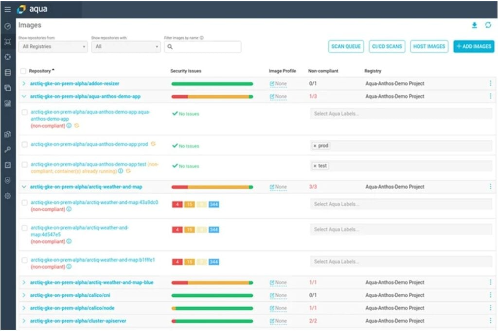Open the CI/CD SCANS tab

click(x=387, y=46)
